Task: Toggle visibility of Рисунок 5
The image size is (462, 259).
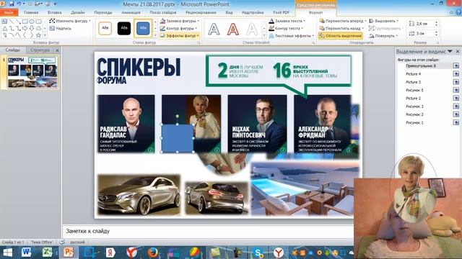Action: [x=456, y=90]
